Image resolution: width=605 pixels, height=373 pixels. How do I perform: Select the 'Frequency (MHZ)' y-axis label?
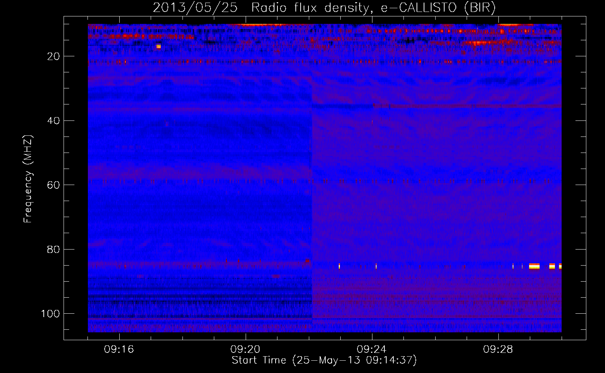pyautogui.click(x=28, y=179)
